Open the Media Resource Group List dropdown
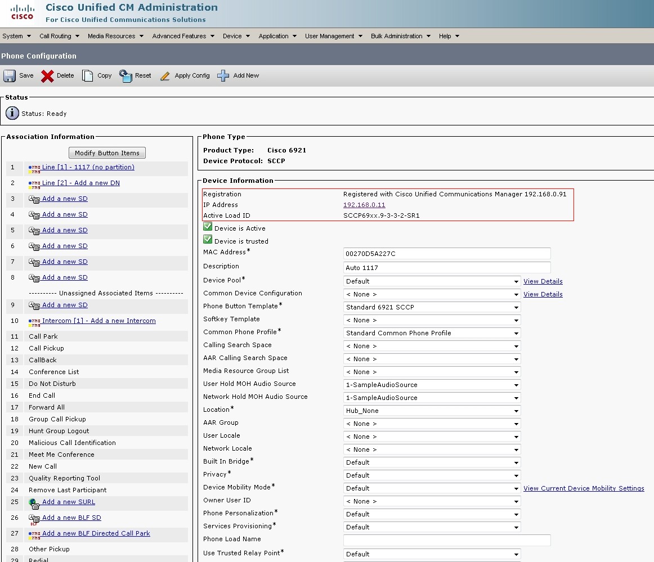 tap(432, 372)
